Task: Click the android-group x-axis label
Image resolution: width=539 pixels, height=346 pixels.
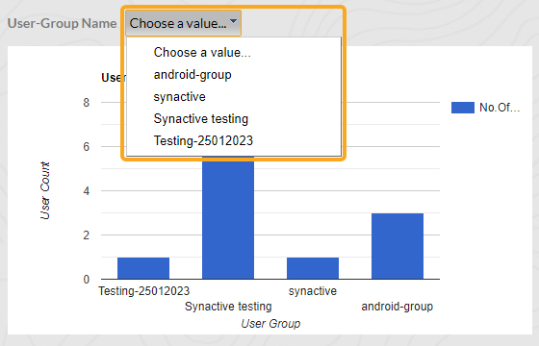Action: [x=397, y=307]
